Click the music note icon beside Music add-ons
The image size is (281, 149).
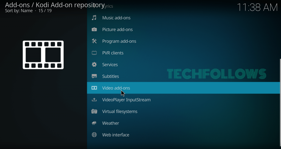94,18
